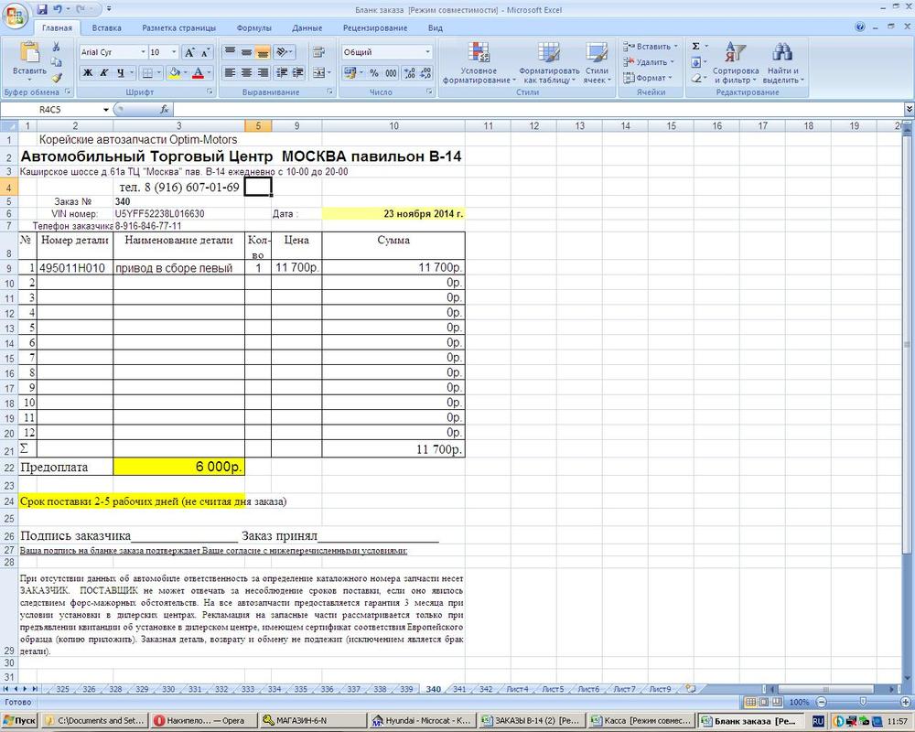The width and height of the screenshot is (915, 732).
Task: Center cell text horizontally
Action: [x=246, y=73]
